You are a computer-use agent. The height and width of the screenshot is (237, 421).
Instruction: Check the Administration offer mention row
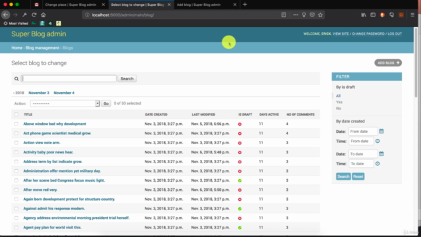16,171
